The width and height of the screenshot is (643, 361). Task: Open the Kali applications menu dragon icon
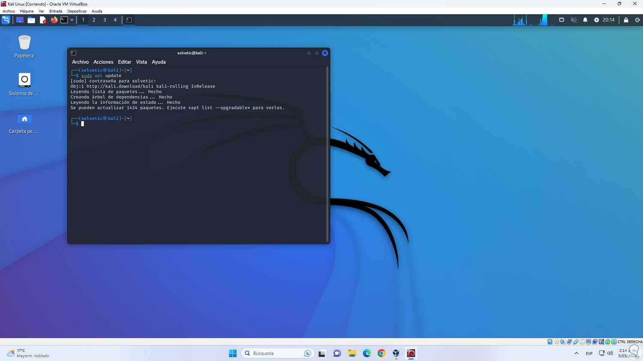pyautogui.click(x=6, y=20)
